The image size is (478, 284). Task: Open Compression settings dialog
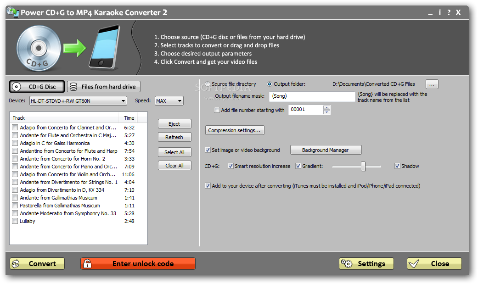235,130
